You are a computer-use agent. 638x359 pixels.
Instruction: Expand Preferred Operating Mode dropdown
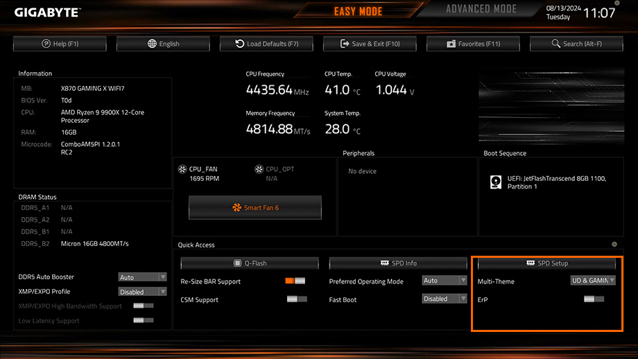pos(445,281)
